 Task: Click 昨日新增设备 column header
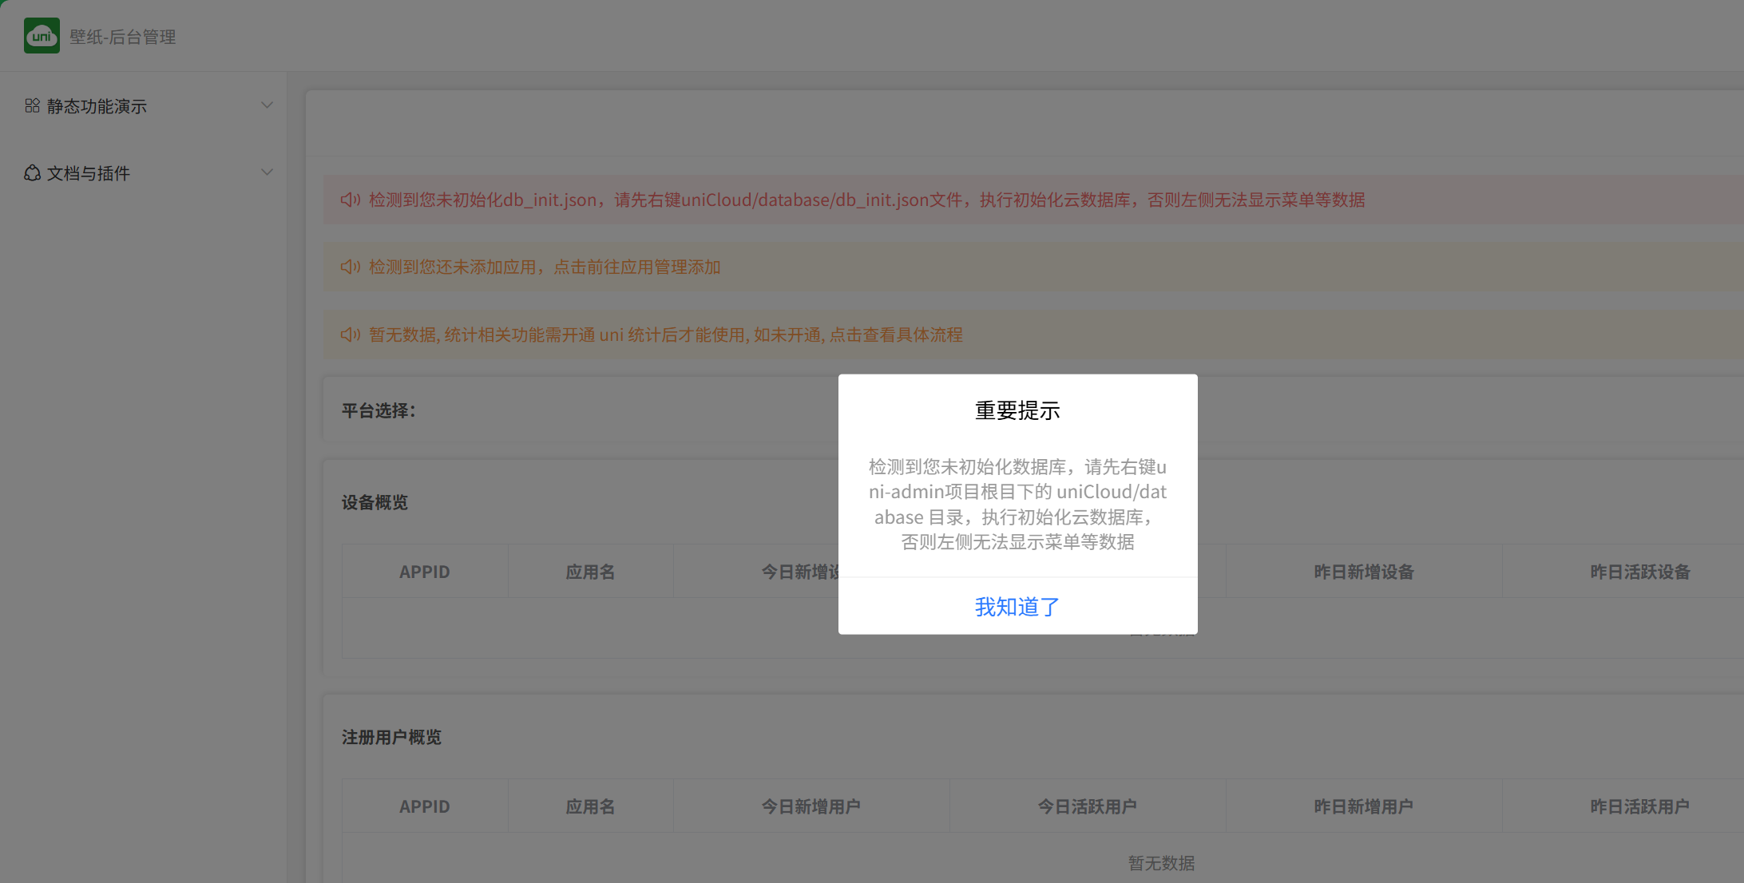coord(1364,572)
